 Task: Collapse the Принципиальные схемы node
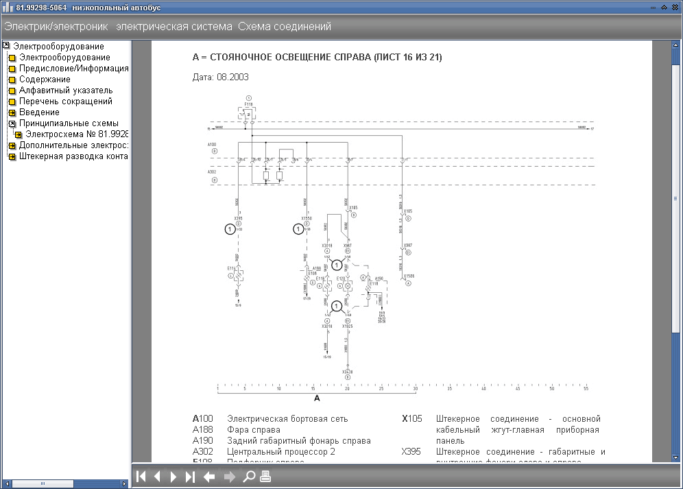pyautogui.click(x=12, y=123)
